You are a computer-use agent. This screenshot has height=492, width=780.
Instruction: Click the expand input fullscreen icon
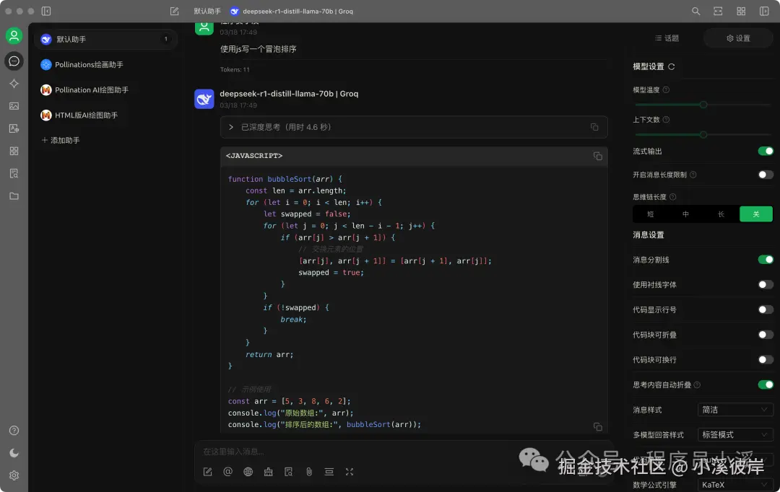tap(350, 472)
